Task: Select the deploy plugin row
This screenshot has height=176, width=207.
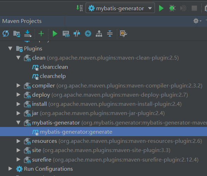Action: [103, 95]
